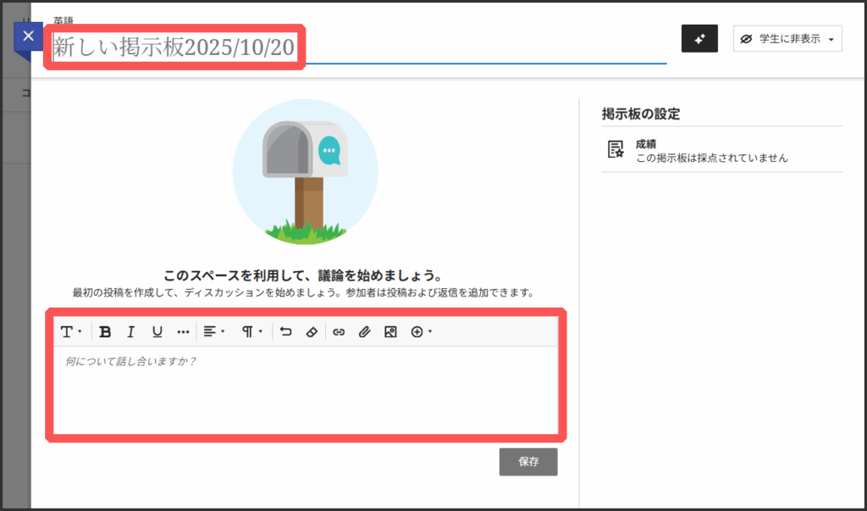Insert an image with the picture icon
867x511 pixels.
tap(390, 332)
